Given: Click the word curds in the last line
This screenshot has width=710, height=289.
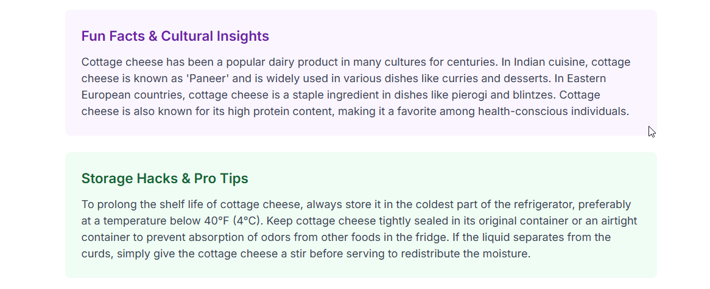Looking at the screenshot, I should 96,254.
